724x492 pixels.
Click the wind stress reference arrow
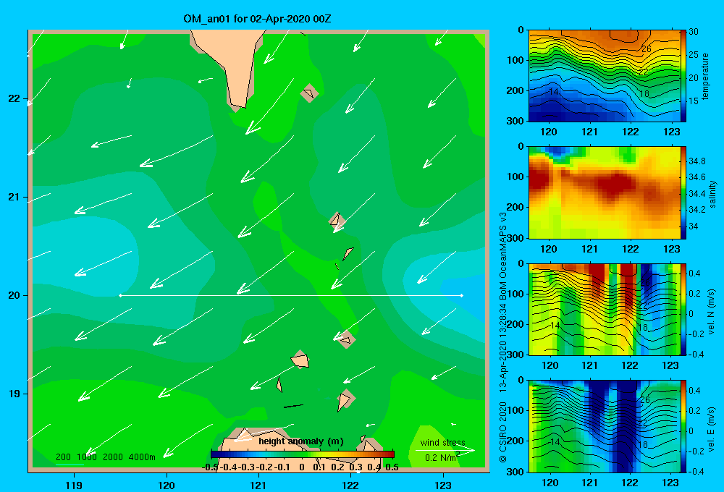(445, 450)
